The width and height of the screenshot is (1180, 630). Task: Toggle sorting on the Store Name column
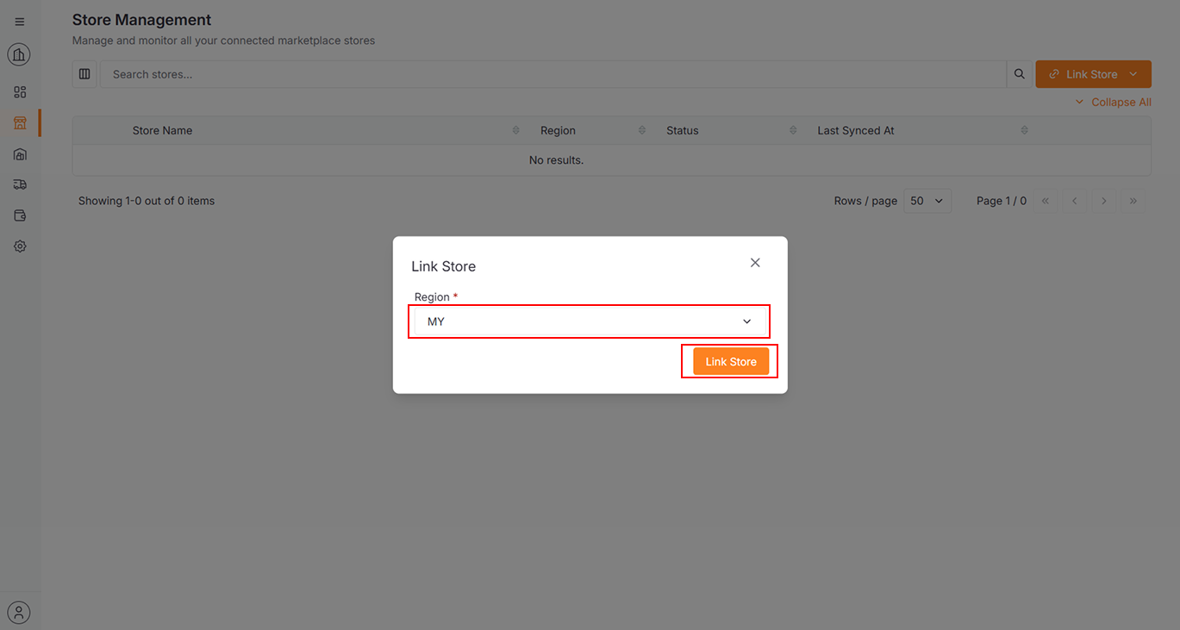[515, 129]
